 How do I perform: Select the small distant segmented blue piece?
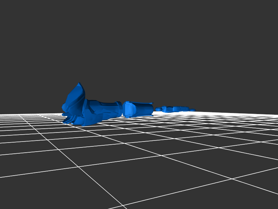[175, 109]
